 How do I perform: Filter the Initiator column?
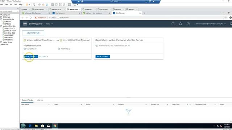146,104
